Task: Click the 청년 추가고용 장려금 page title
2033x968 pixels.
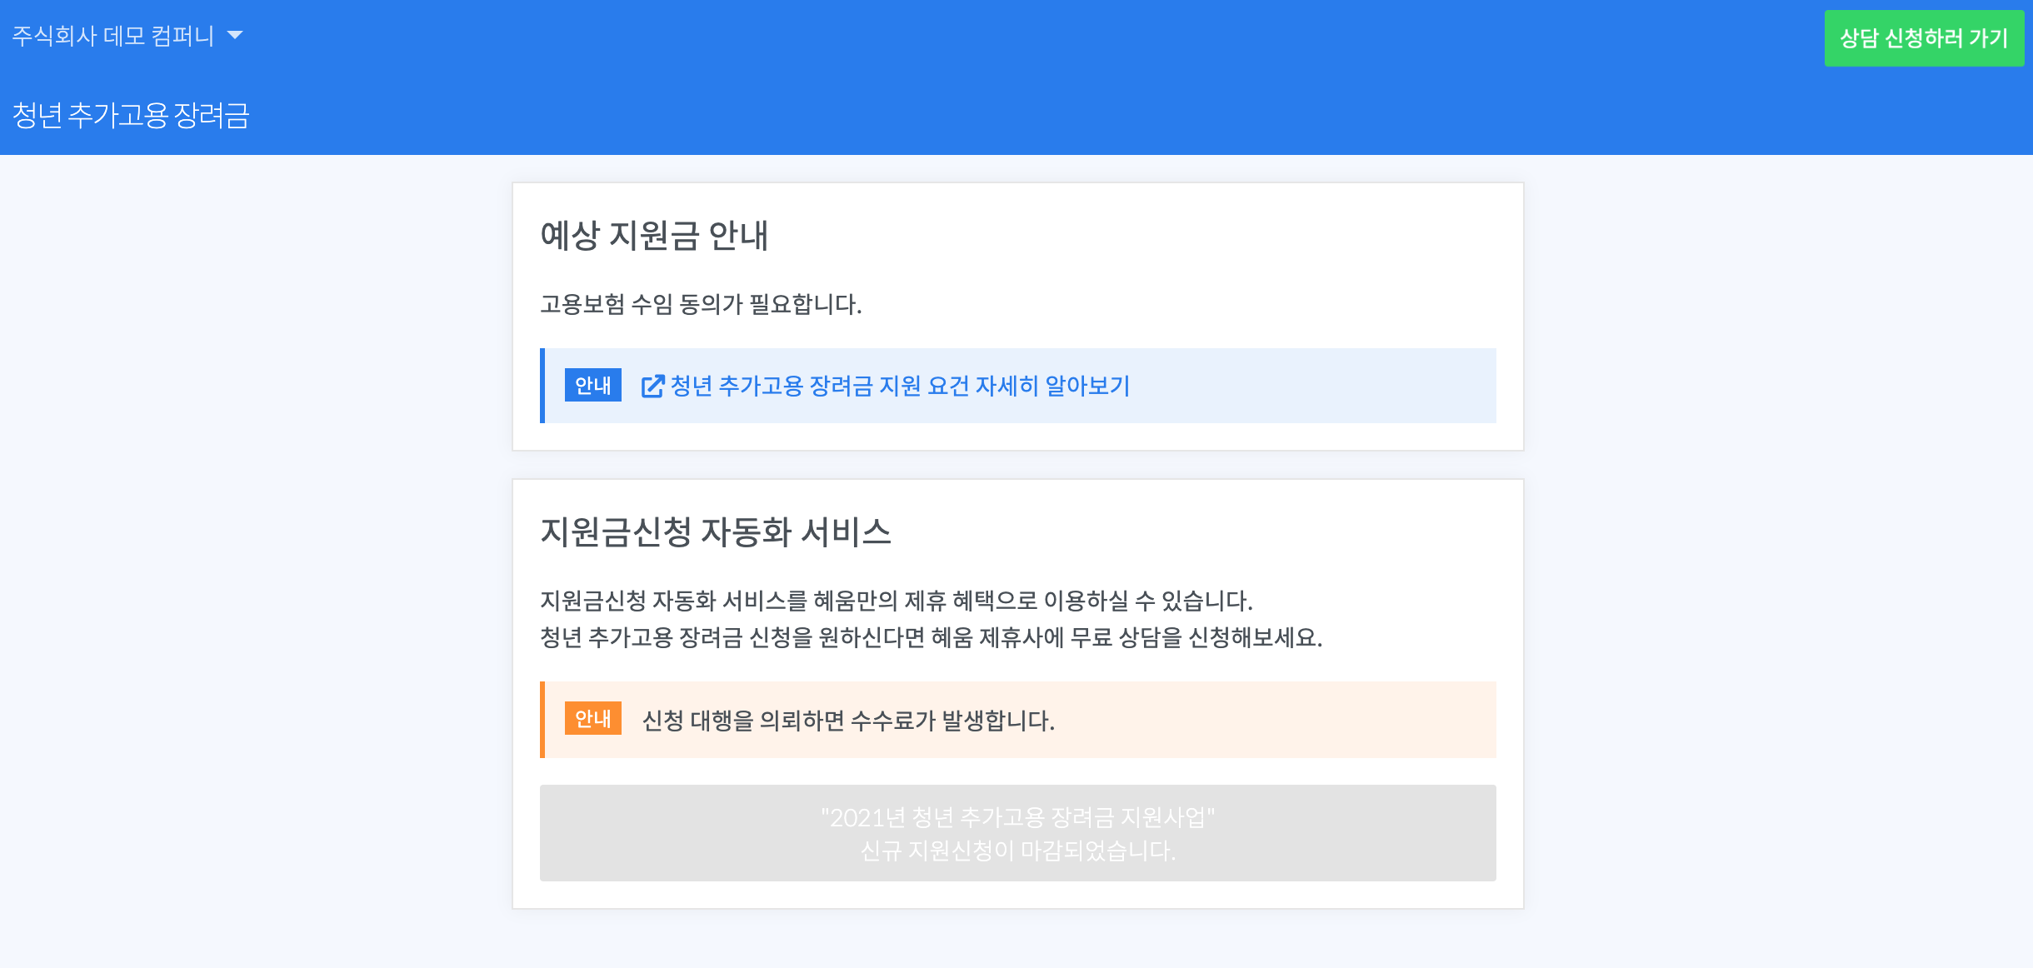Action: pos(131,116)
